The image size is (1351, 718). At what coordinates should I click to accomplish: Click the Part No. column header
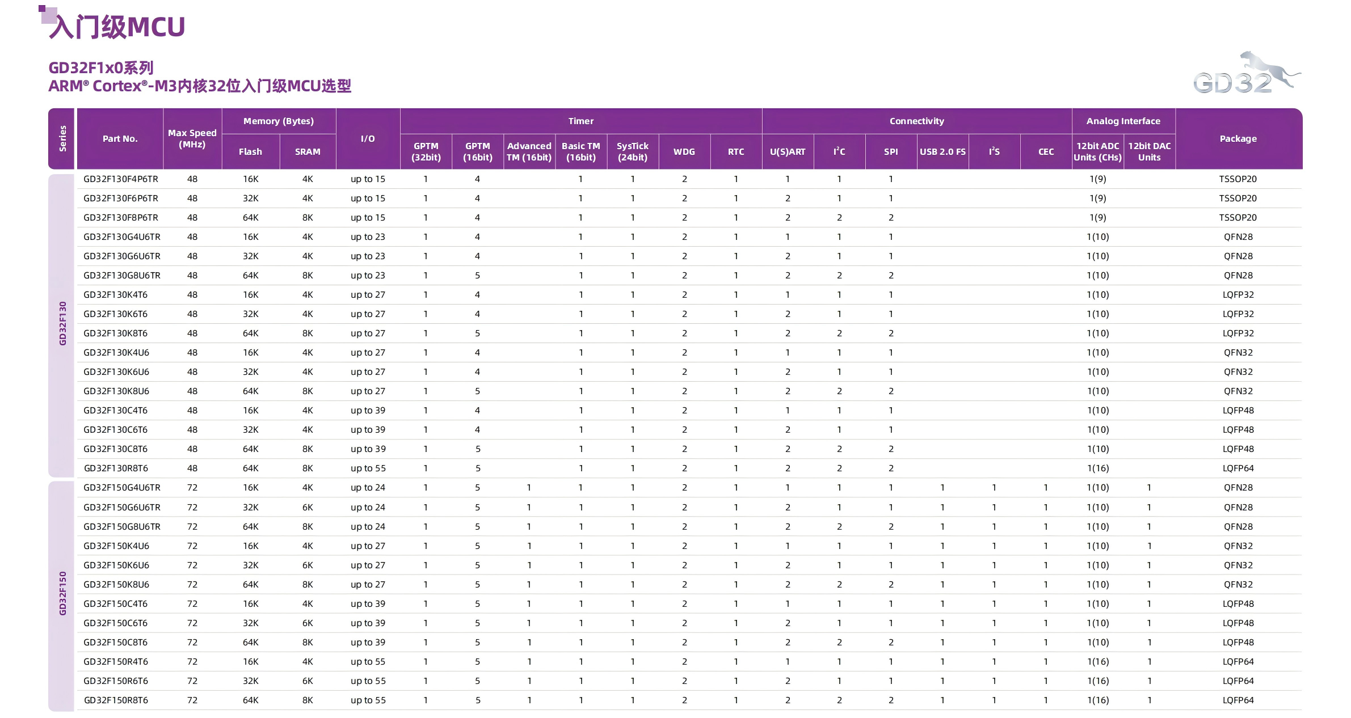120,139
